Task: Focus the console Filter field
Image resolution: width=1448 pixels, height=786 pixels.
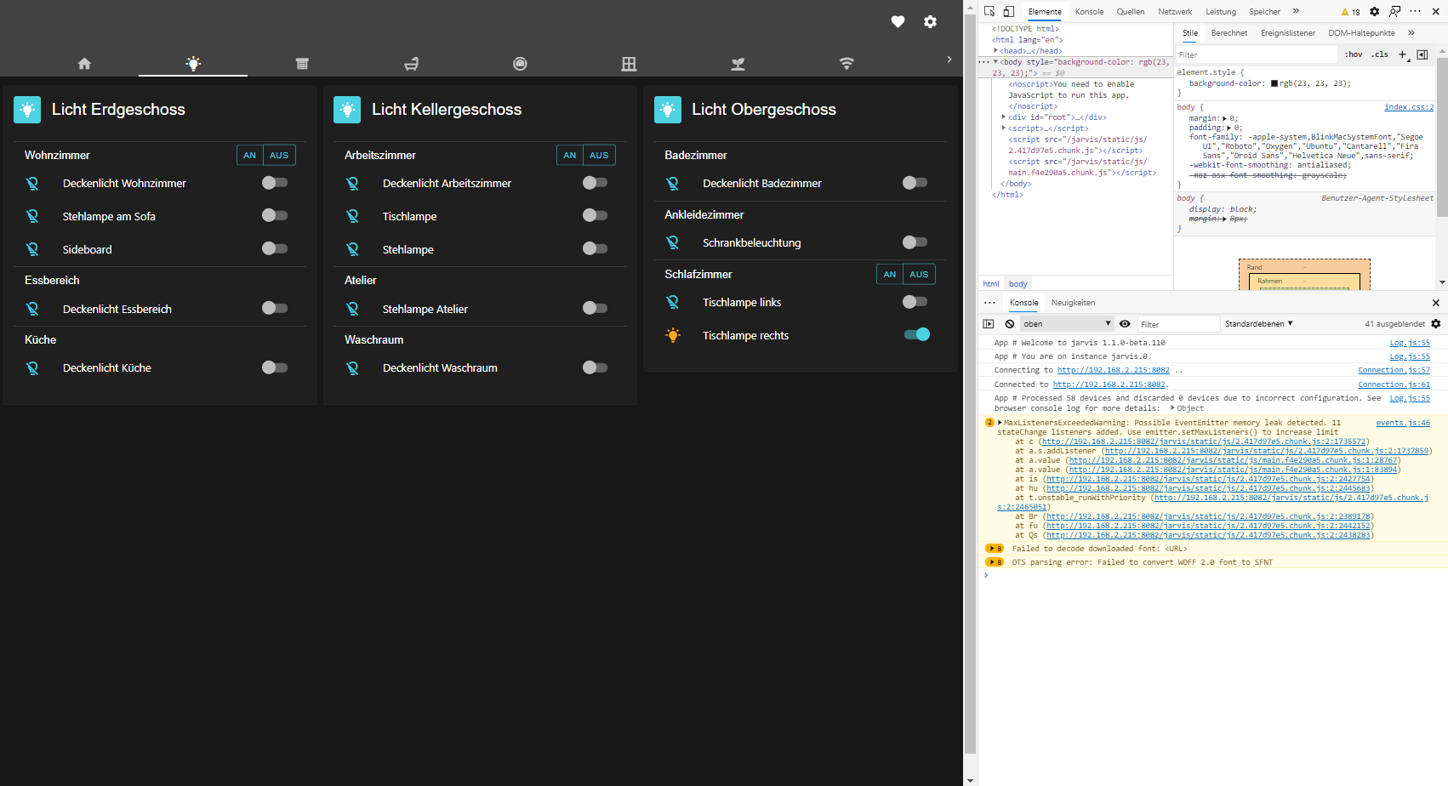Action: [x=1179, y=324]
